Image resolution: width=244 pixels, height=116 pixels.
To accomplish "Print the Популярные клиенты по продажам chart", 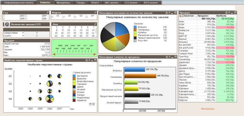I will pos(167,57).
